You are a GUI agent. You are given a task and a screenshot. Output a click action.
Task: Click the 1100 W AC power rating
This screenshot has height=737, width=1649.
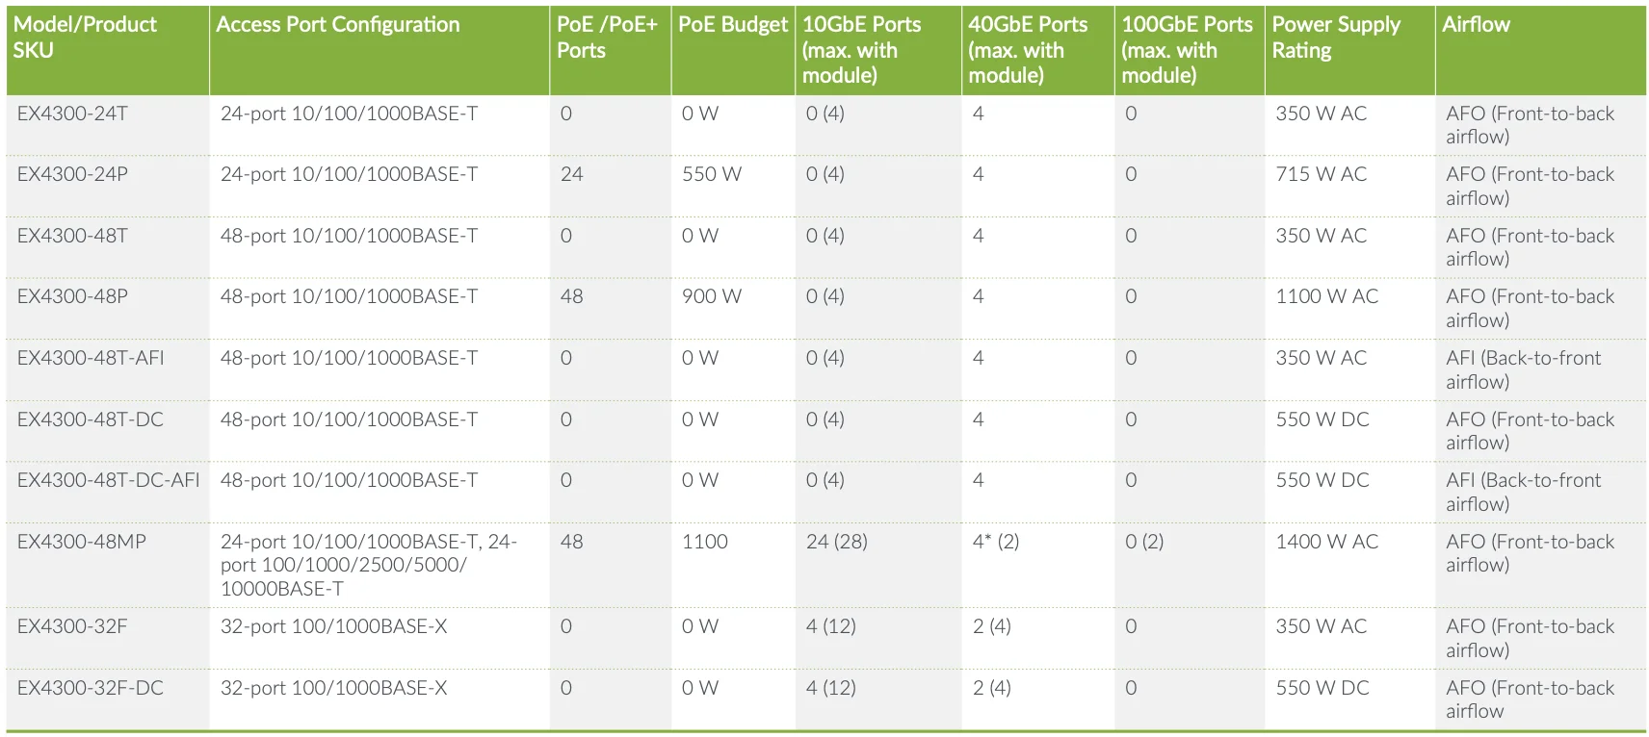tap(1326, 296)
